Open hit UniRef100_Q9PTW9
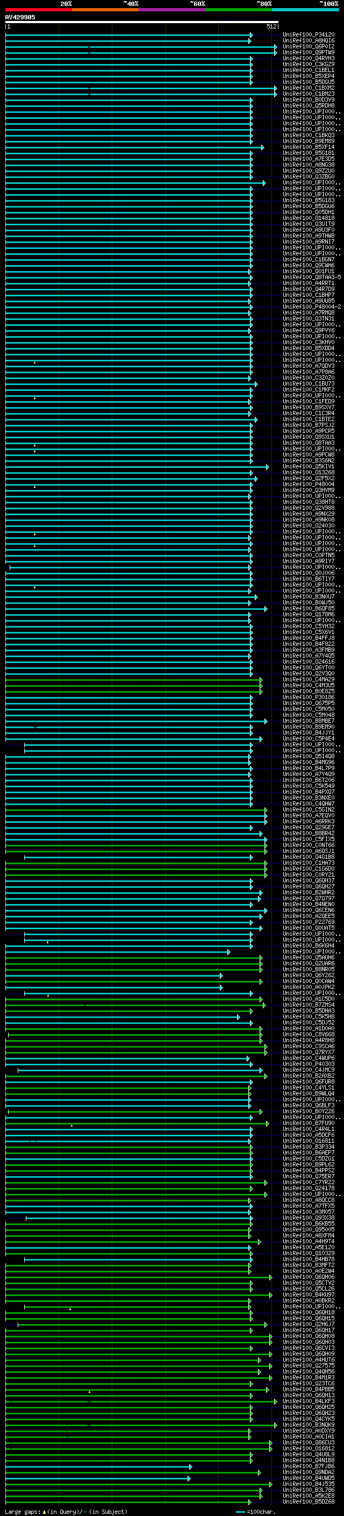The width and height of the screenshot is (344, 1516). point(309,52)
